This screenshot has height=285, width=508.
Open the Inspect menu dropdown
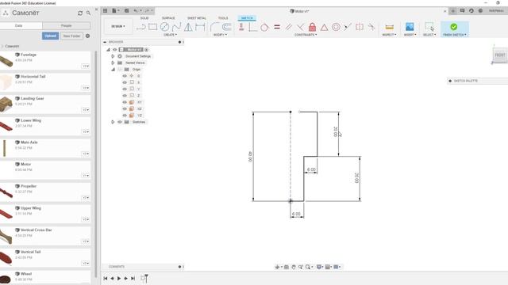(389, 35)
